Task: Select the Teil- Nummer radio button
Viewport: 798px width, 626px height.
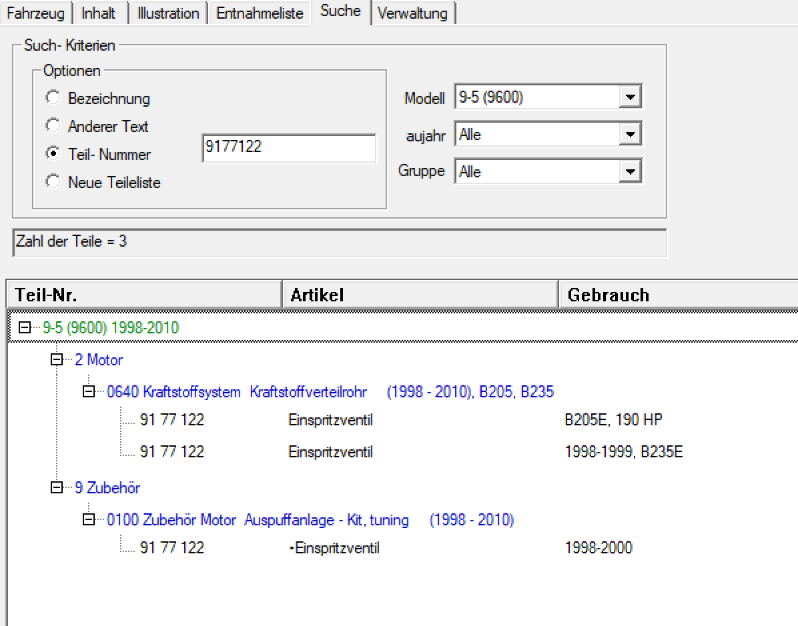Action: coord(53,153)
